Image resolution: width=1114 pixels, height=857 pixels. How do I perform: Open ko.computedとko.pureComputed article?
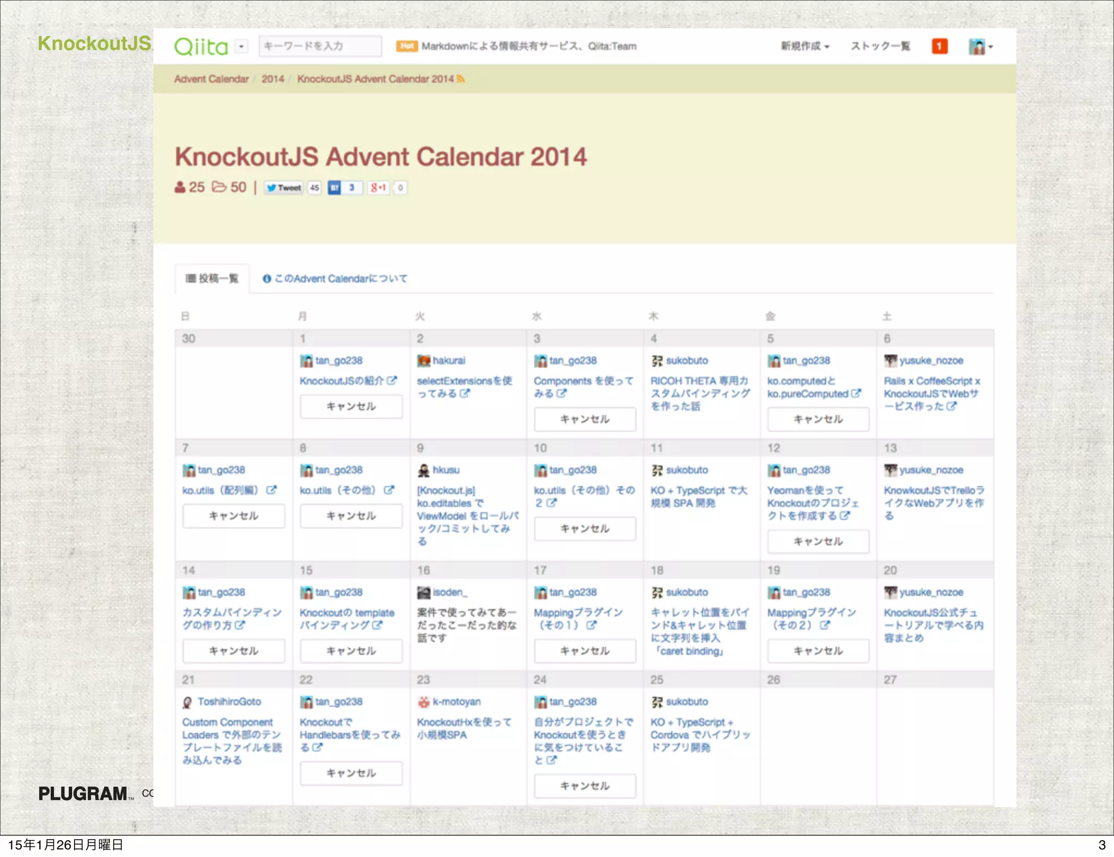point(814,387)
